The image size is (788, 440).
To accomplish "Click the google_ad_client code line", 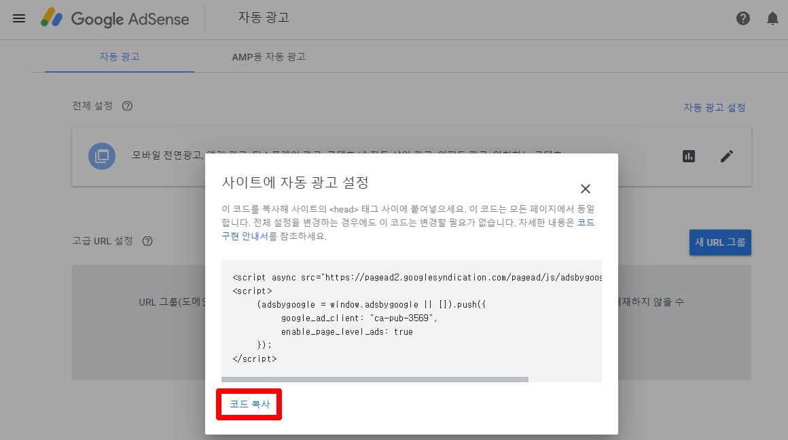I will pos(359,318).
